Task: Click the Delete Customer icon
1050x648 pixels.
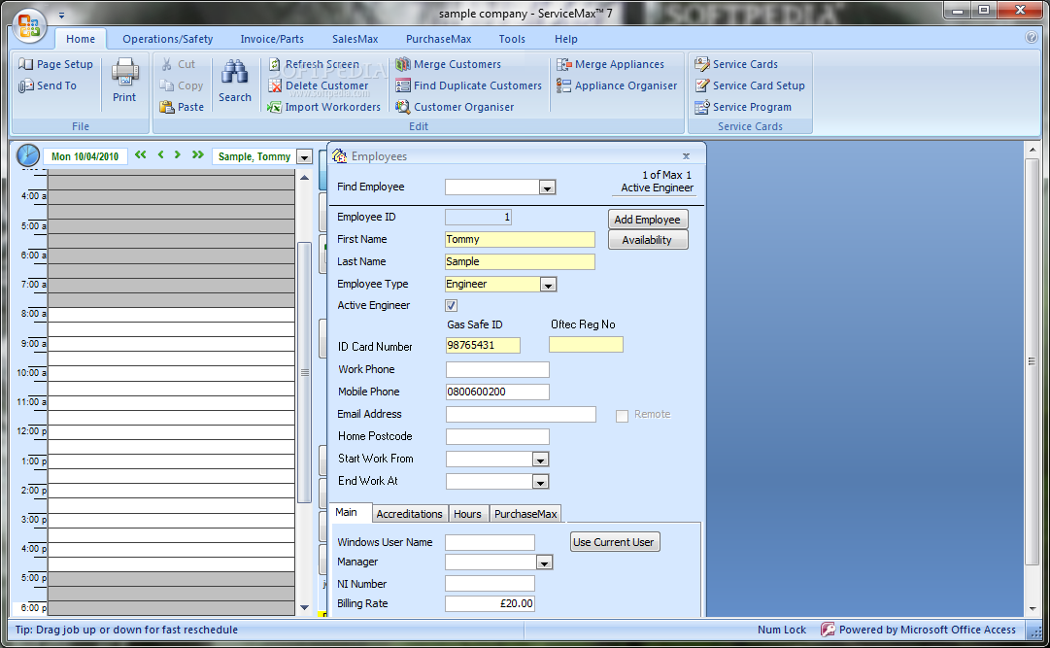Action: tap(275, 85)
